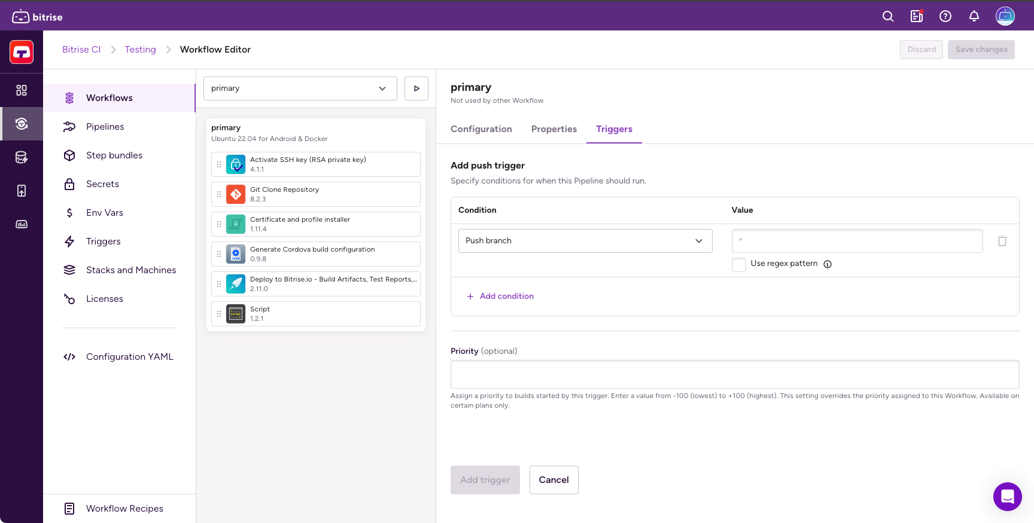1034x523 pixels.
Task: Open the live chat bubble
Action: pos(1007,496)
